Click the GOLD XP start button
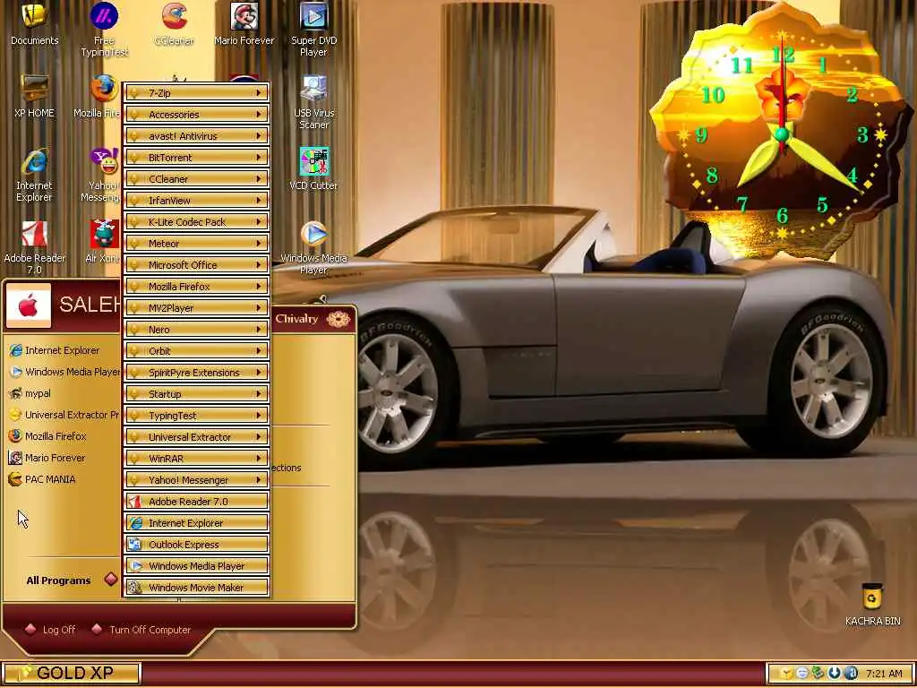Image resolution: width=917 pixels, height=688 pixels. point(72,674)
